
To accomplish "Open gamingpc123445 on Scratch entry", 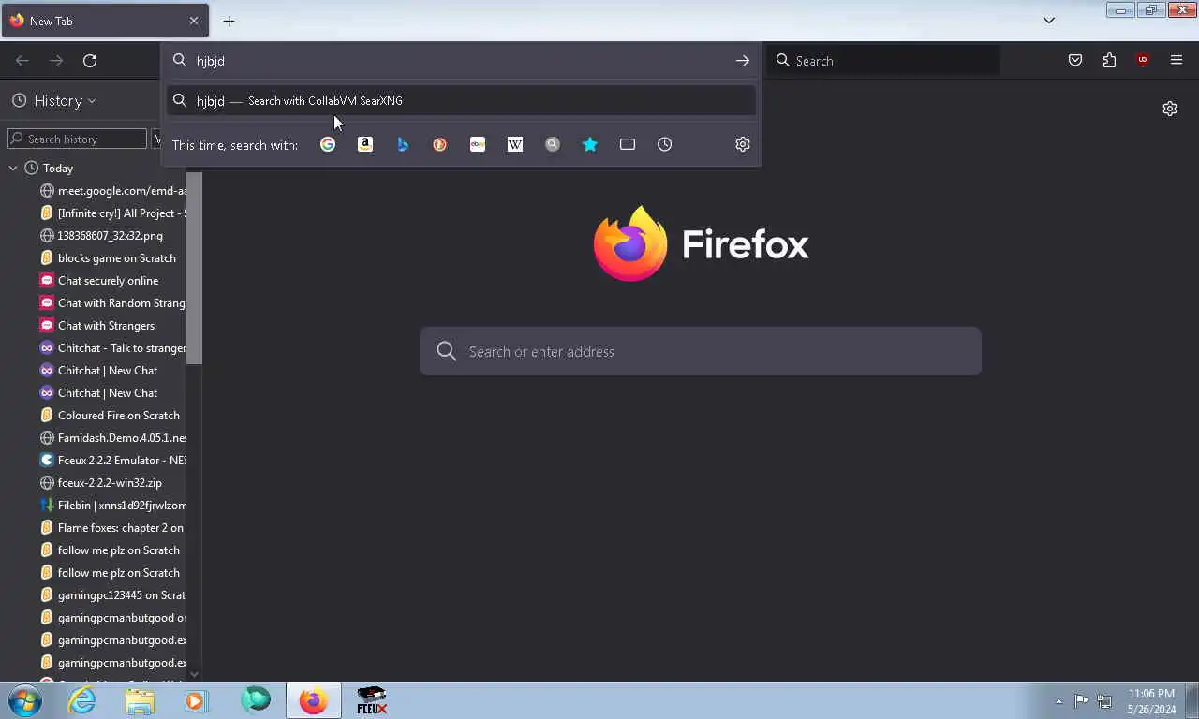I will (x=112, y=595).
